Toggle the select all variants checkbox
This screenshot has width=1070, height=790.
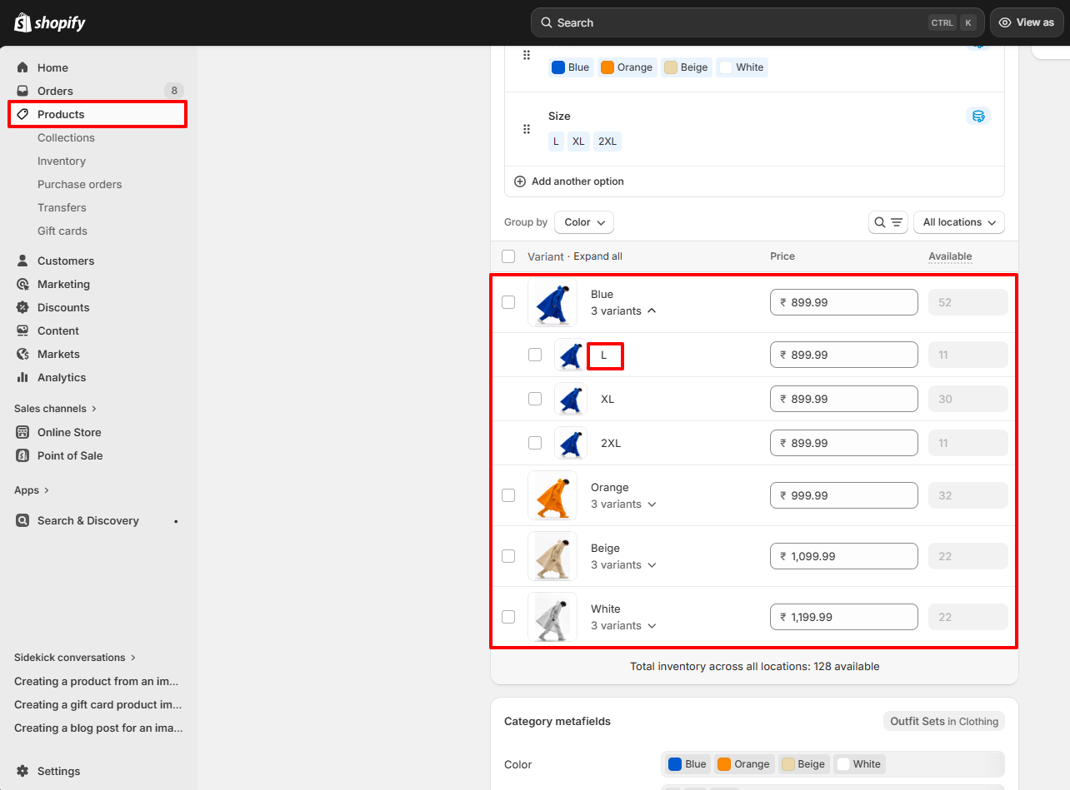pyautogui.click(x=508, y=256)
